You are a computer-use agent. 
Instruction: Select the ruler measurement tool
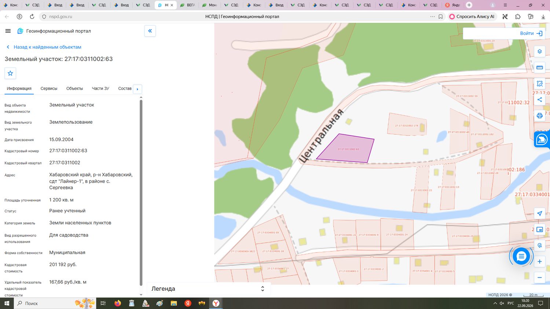click(539, 67)
